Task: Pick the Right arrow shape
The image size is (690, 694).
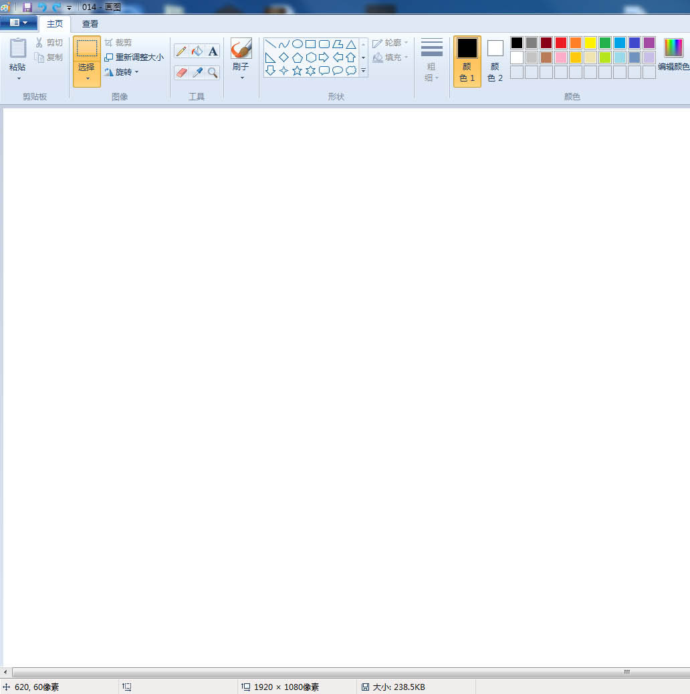Action: click(x=324, y=57)
